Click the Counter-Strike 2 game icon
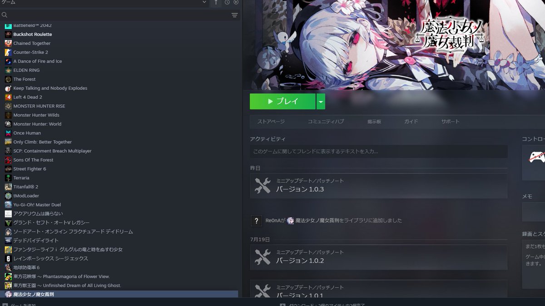 tap(8, 52)
